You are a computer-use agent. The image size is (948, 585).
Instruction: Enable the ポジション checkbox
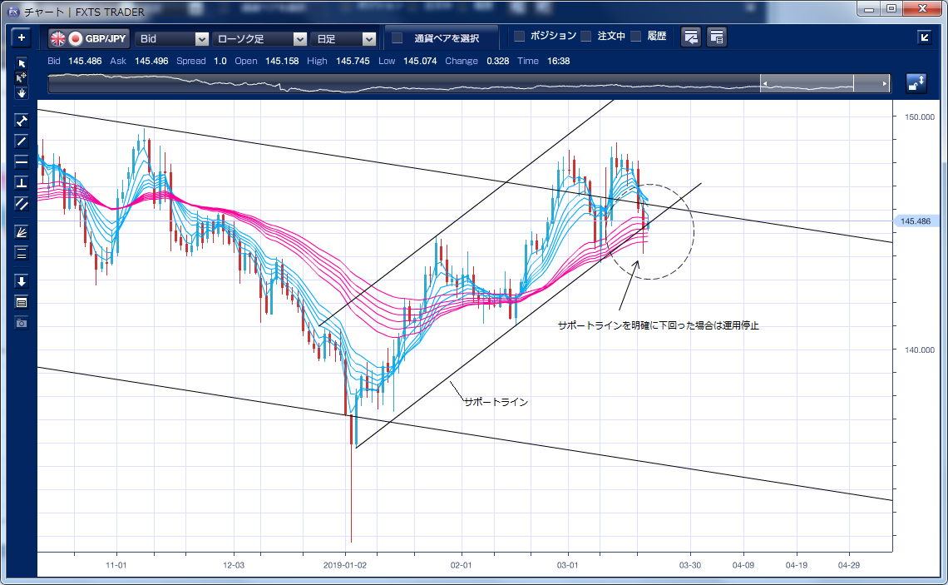[519, 37]
